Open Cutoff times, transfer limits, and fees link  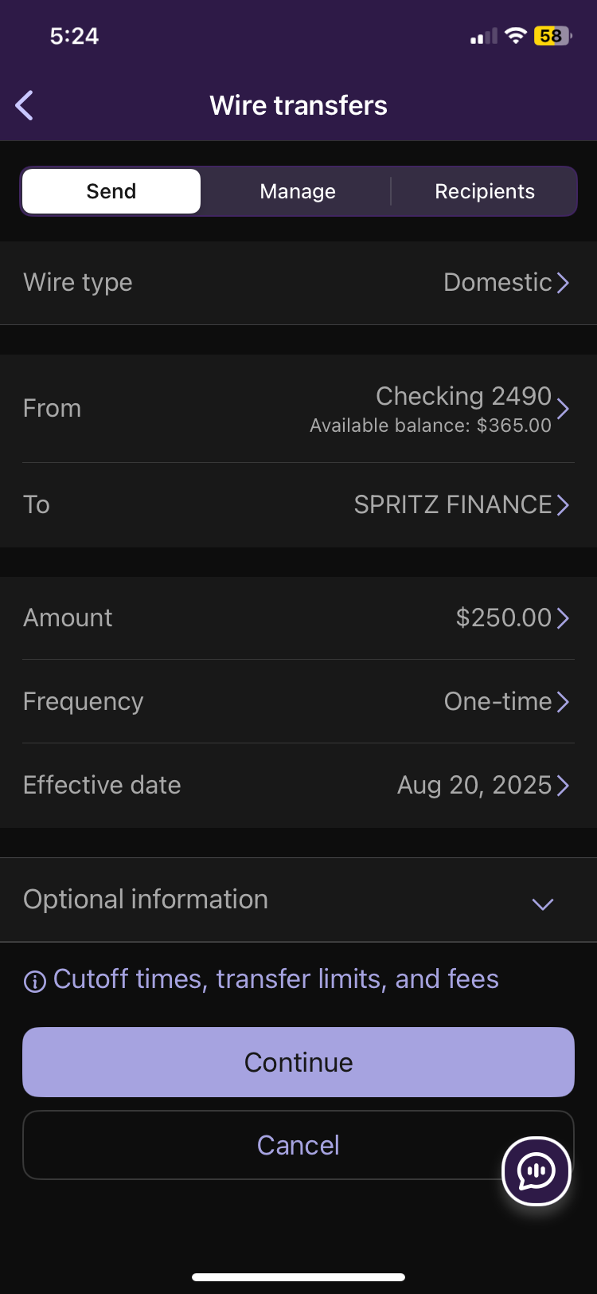pos(275,979)
